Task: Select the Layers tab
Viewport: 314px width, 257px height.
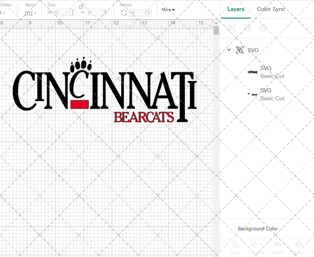Action: pos(236,9)
